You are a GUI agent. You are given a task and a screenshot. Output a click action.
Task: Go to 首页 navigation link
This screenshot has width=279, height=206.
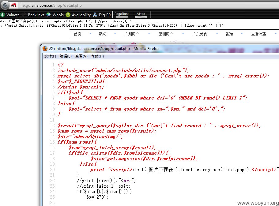click(x=77, y=34)
